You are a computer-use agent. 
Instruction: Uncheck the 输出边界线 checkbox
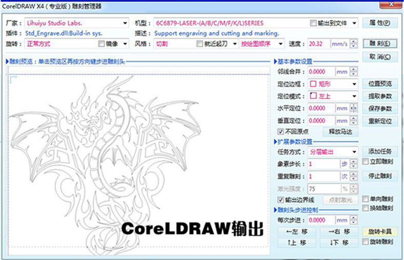point(280,200)
